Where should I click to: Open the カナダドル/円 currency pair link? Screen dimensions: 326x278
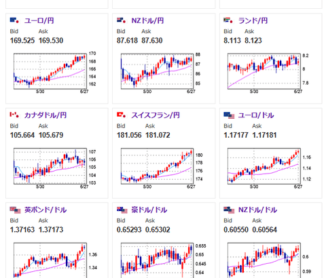coord(46,115)
